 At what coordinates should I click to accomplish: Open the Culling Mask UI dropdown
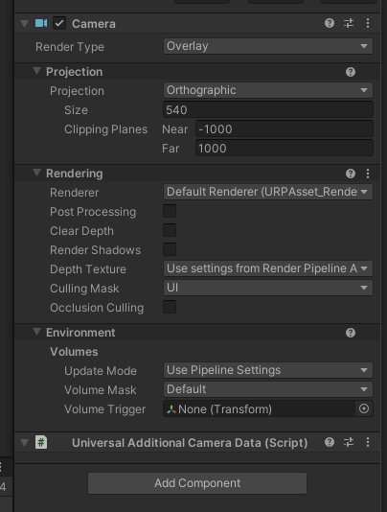tap(268, 288)
